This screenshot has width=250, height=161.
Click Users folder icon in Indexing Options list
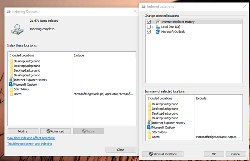tap(11, 94)
